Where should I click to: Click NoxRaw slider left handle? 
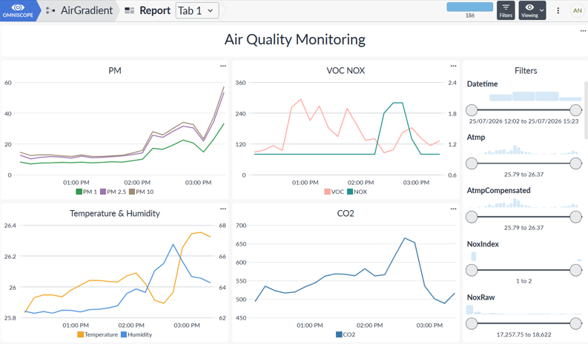[472, 323]
